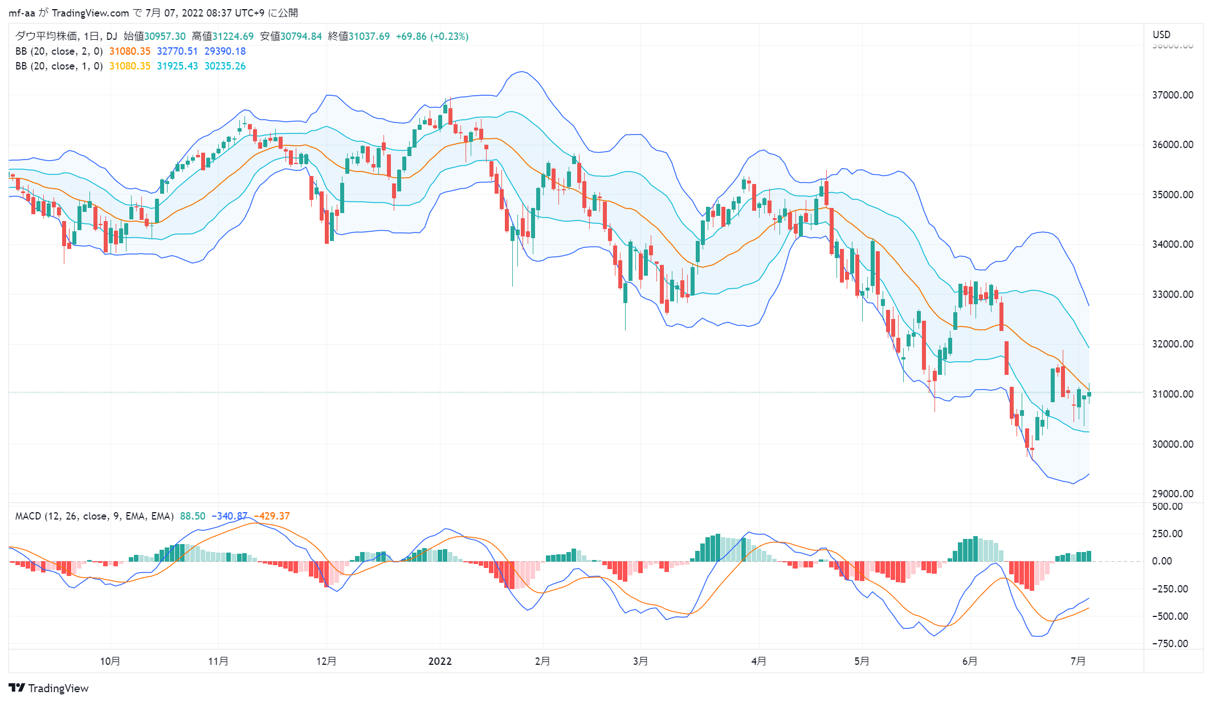Select the BB (20, close, 1, 0) legend
This screenshot has height=703, width=1212.
click(59, 66)
